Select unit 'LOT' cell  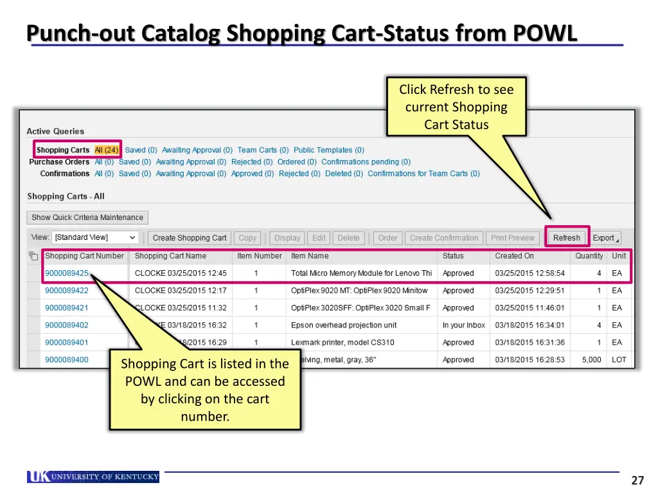pos(619,360)
